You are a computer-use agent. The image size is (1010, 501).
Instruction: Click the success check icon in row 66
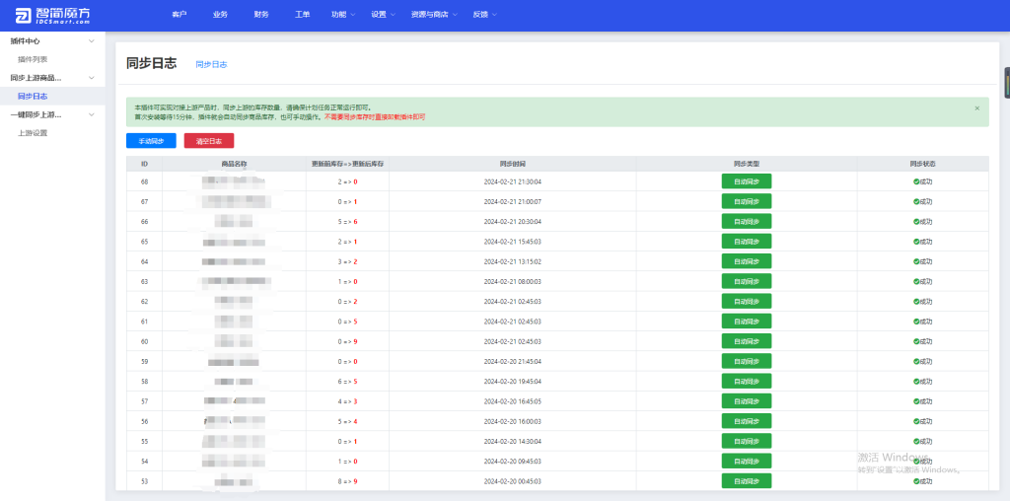[916, 222]
